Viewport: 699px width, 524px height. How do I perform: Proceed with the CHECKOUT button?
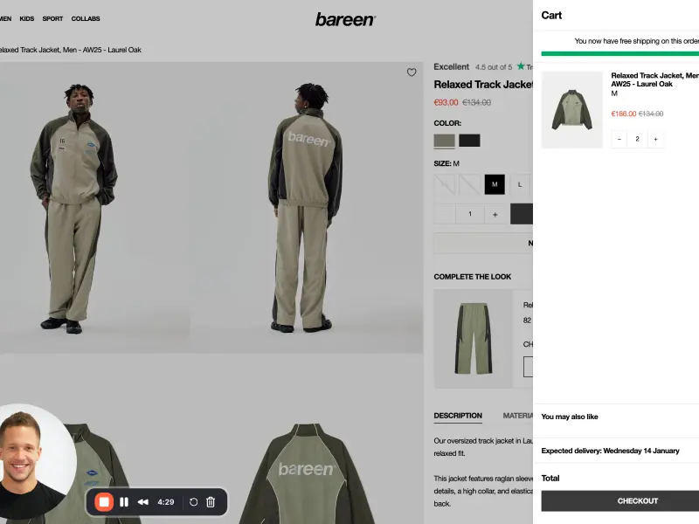click(619, 500)
